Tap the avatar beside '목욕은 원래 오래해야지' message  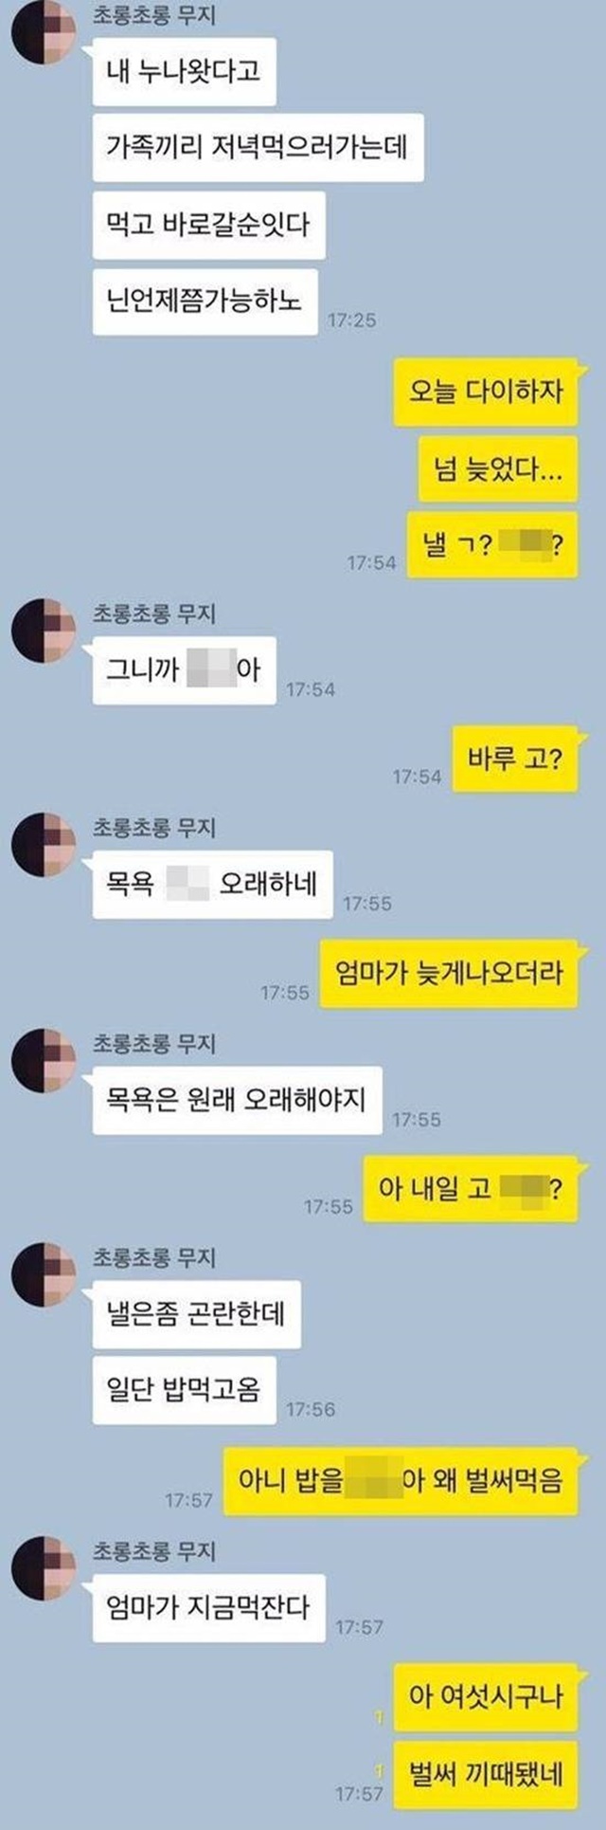point(43,1060)
